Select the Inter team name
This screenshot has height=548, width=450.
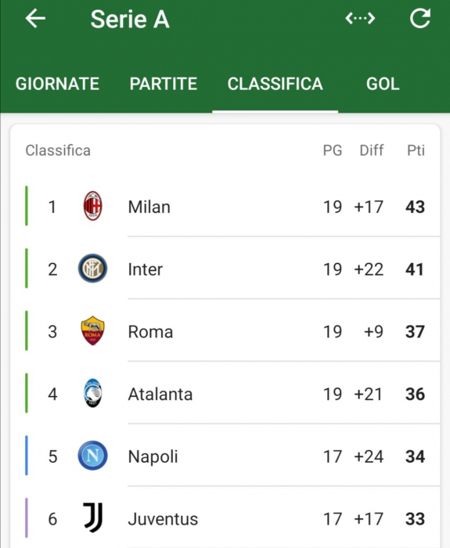click(145, 269)
